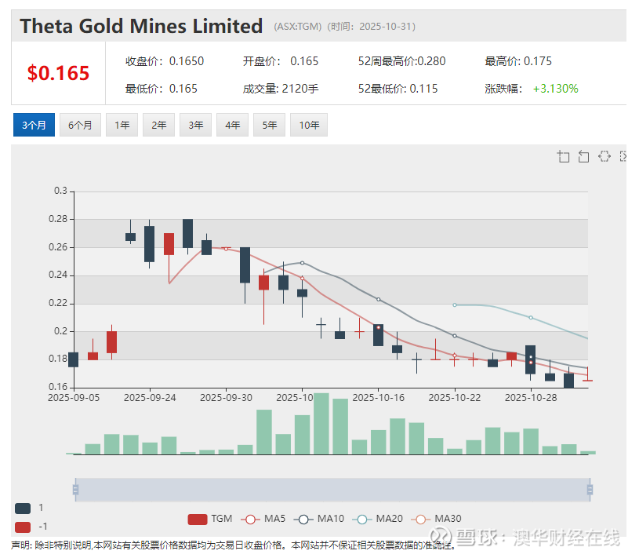639x558 pixels.
Task: Click the 2025-10-28 x-axis date label
Action: (531, 398)
